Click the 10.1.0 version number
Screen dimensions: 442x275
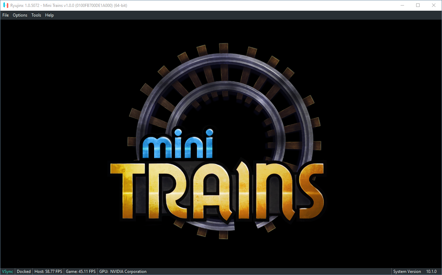click(x=432, y=272)
